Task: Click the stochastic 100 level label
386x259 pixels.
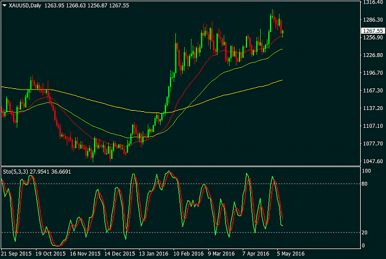Action: tap(367, 171)
